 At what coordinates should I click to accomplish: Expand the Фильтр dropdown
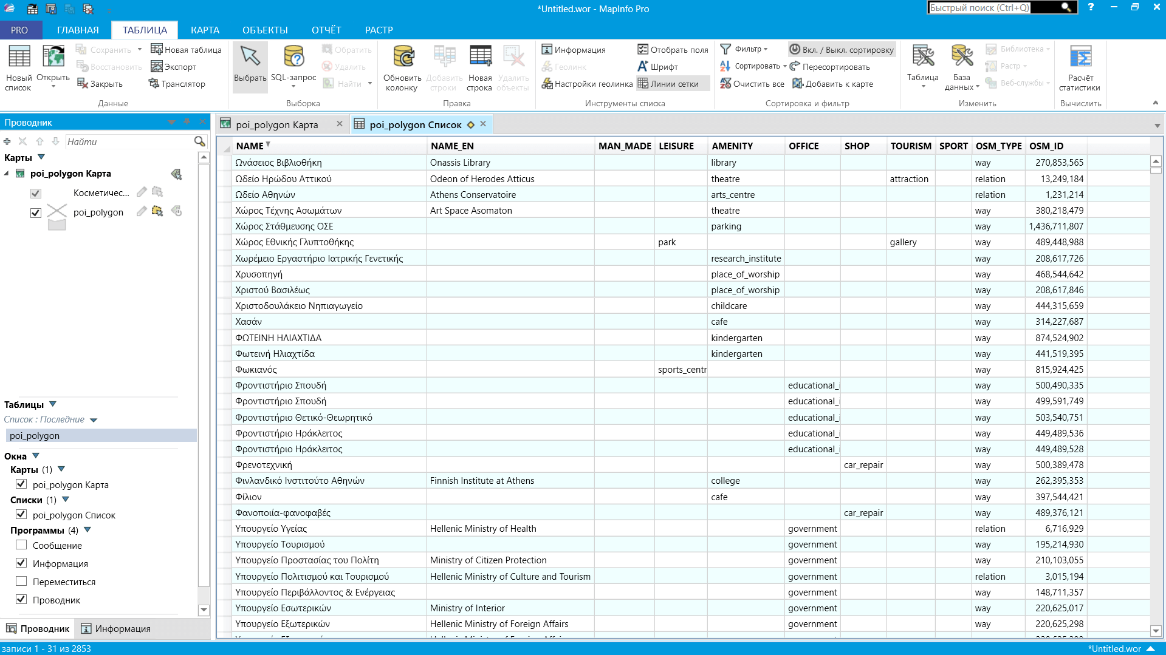pyautogui.click(x=766, y=49)
